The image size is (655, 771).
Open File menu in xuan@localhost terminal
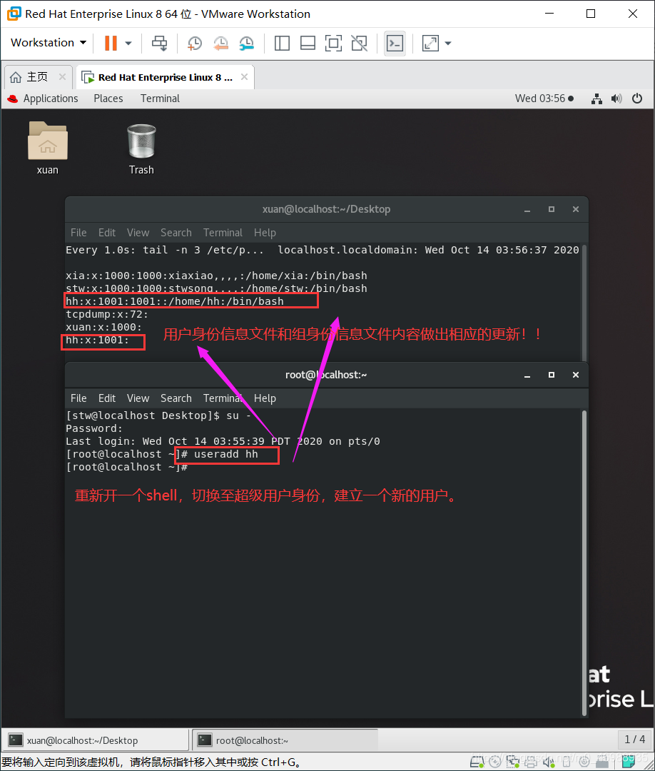pyautogui.click(x=78, y=233)
